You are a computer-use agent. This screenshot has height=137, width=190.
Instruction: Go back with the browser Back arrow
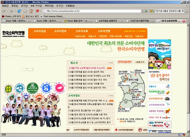[4, 11]
